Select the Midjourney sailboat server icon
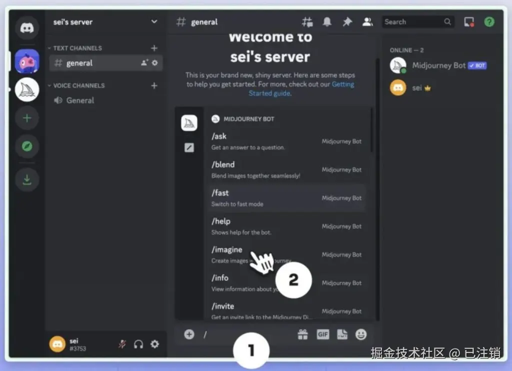The width and height of the screenshot is (512, 371). click(27, 90)
